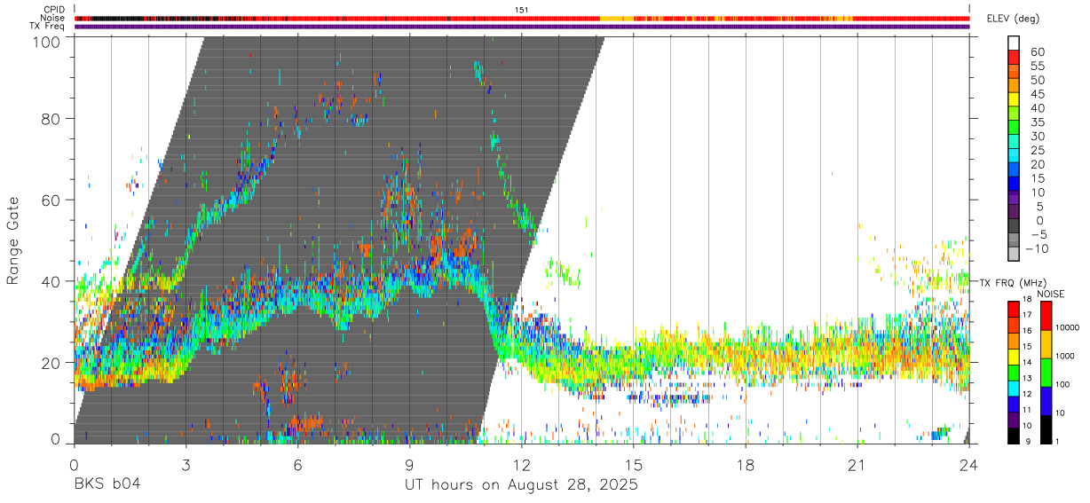Select the CPID value 151
Viewport: 1090px width, 503px height.
(522, 9)
